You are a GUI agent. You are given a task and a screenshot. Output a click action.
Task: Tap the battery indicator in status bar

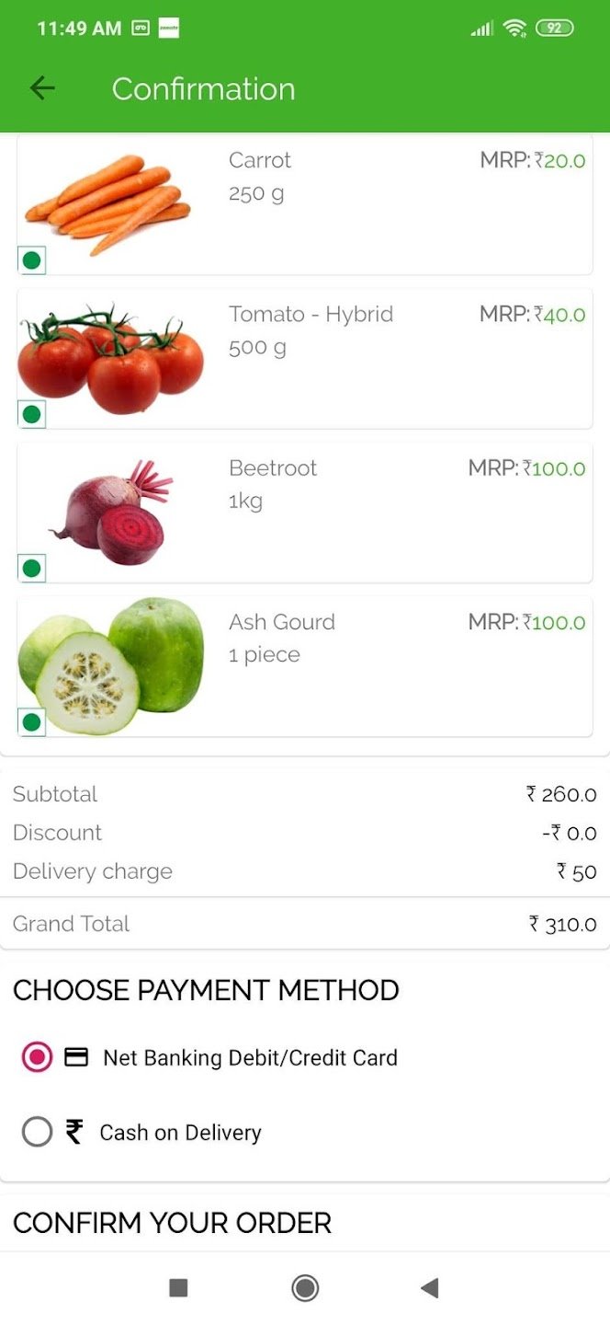coord(554,29)
